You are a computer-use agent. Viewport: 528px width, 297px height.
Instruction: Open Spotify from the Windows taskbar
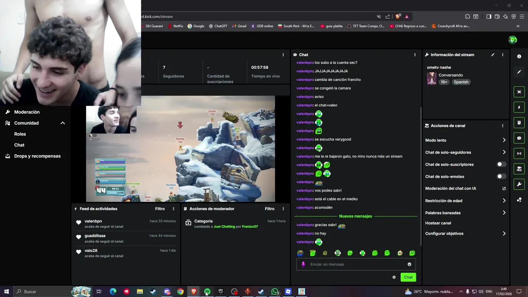207,292
